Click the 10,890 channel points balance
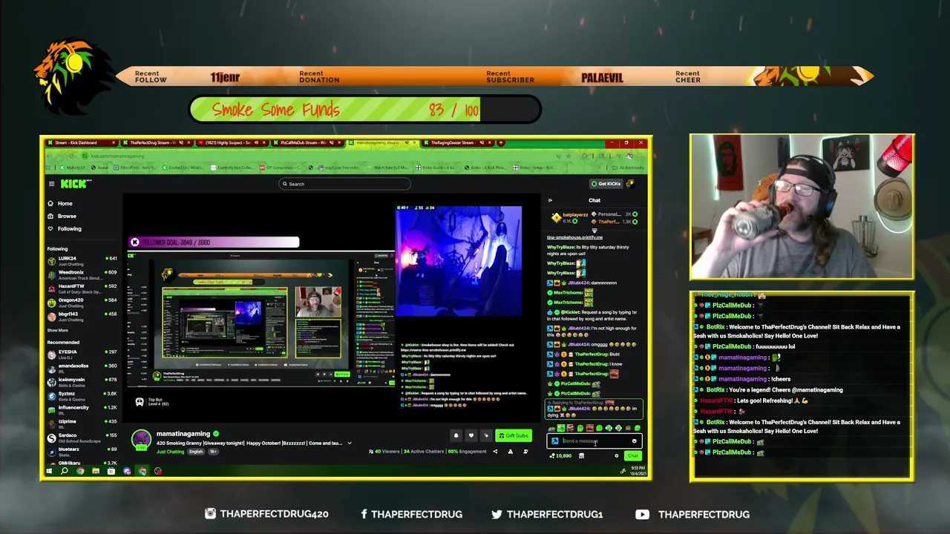950x534 pixels. click(560, 456)
